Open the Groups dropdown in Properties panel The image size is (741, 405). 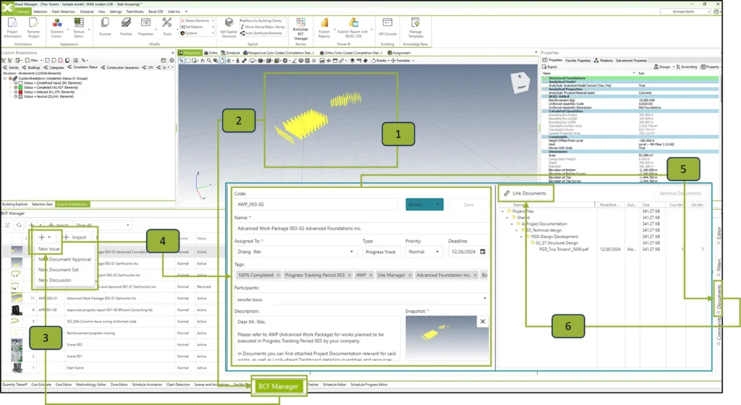(x=664, y=67)
